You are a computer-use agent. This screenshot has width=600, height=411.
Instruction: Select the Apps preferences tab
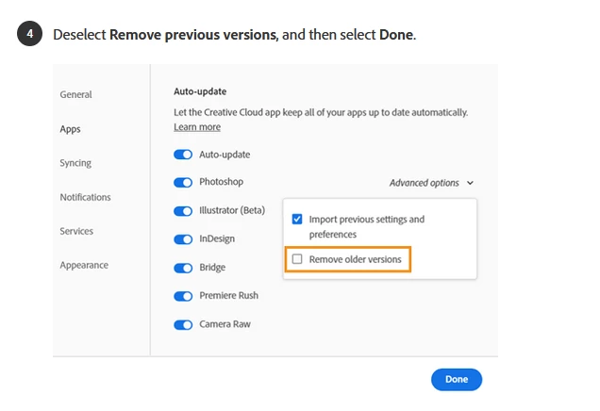pos(70,129)
